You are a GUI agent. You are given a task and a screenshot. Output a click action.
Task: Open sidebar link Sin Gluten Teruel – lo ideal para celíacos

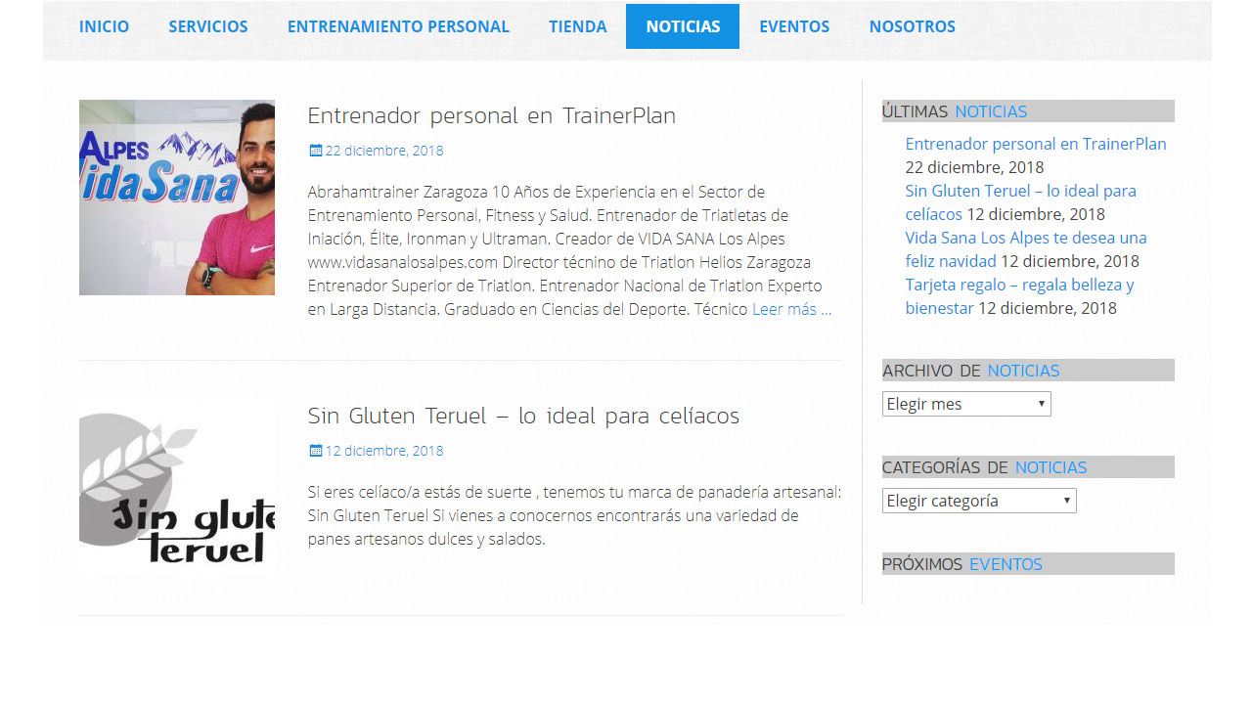pyautogui.click(x=1021, y=202)
